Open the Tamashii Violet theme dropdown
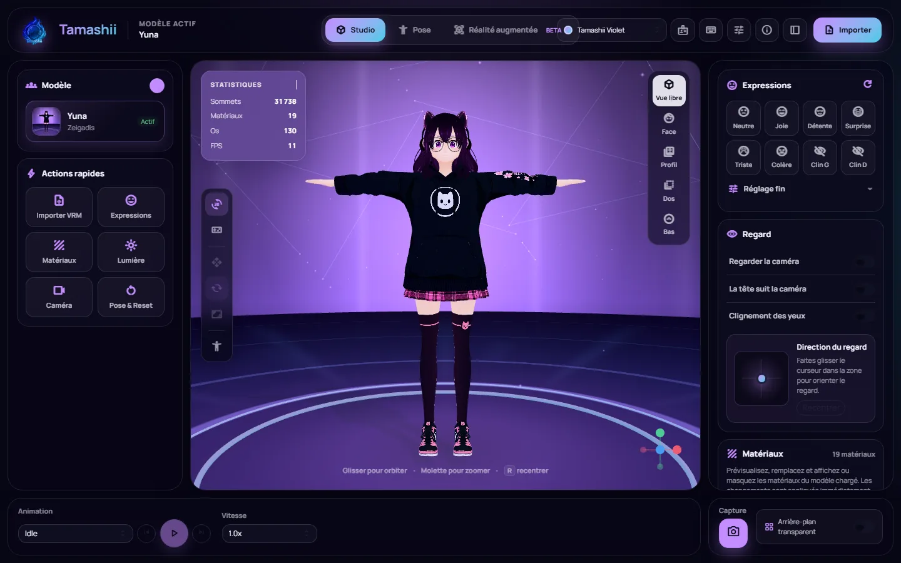This screenshot has height=563, width=901. click(612, 30)
